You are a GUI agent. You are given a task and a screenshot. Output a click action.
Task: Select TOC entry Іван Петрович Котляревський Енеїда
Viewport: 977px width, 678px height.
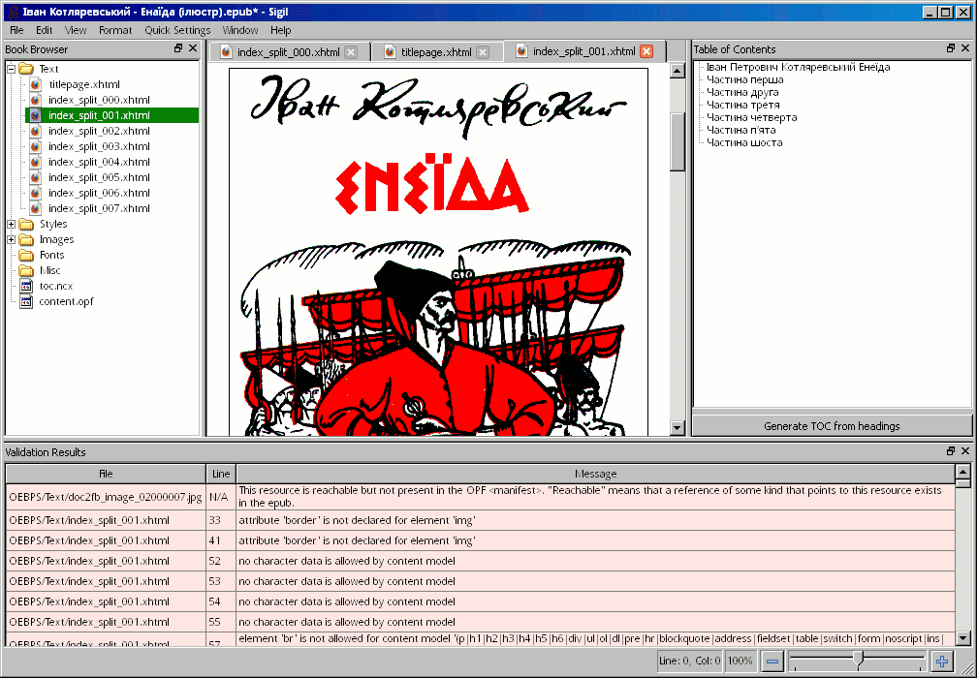click(799, 67)
